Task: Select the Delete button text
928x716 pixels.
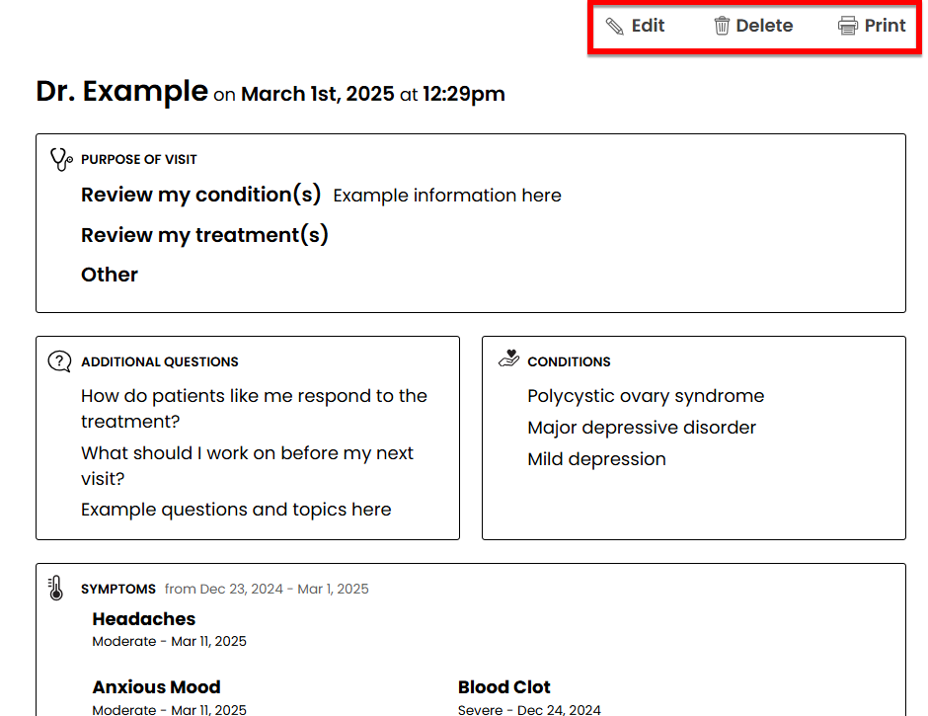Action: 764,26
